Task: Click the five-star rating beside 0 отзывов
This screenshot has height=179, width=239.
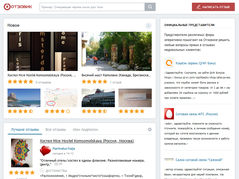Action: click(20, 82)
